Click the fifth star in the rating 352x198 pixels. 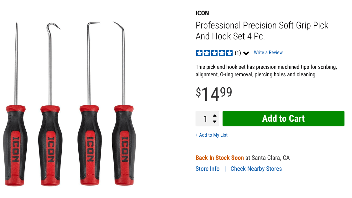pos(229,53)
